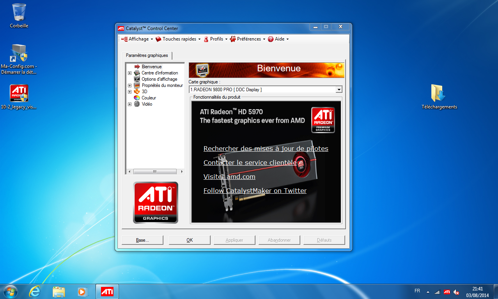The image size is (498, 299).
Task: Open the Préférences menu
Action: [248, 39]
